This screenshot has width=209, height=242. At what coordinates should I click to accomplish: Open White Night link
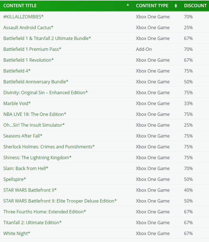coord(17,233)
